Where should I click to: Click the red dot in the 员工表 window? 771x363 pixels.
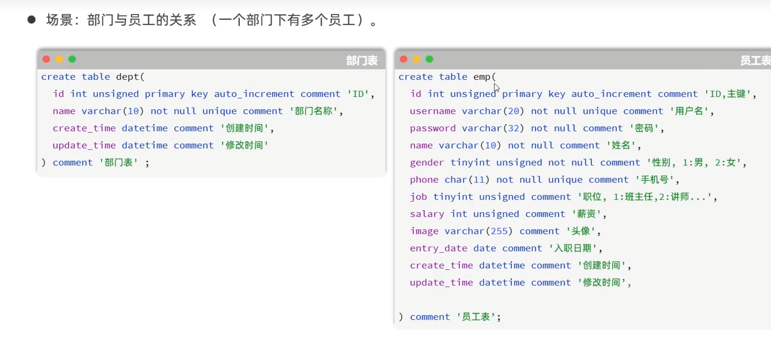(x=404, y=59)
